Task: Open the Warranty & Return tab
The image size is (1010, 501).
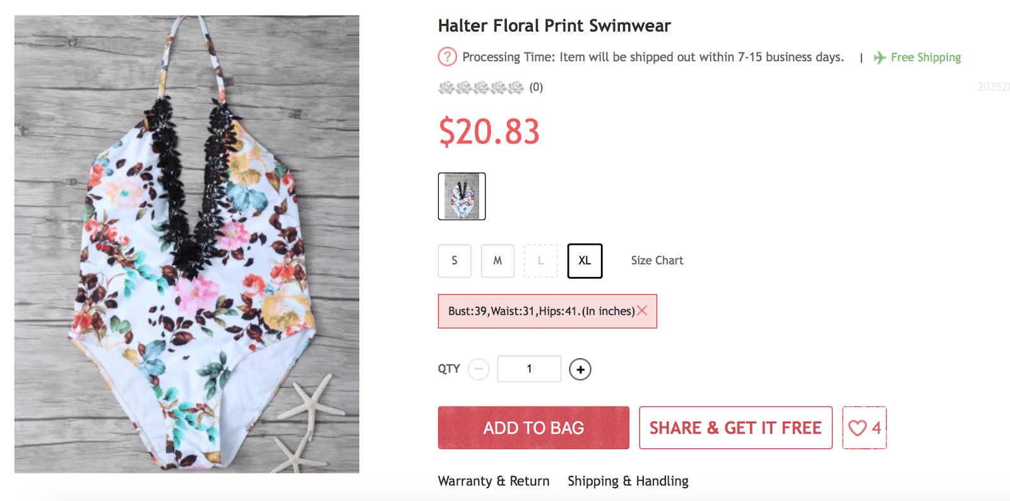Action: pyautogui.click(x=494, y=481)
